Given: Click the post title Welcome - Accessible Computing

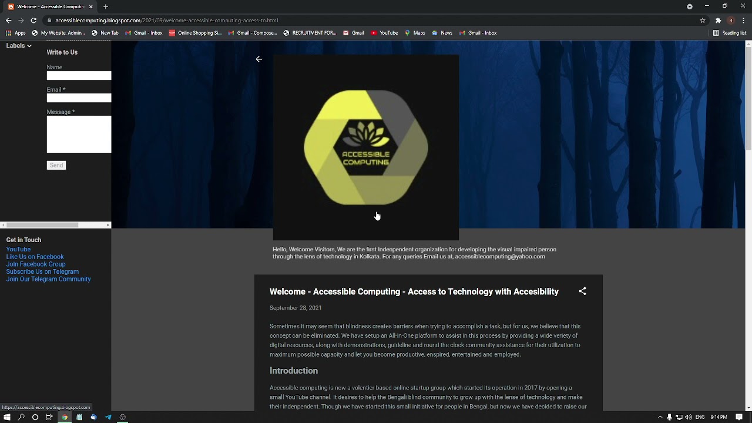Looking at the screenshot, I should tap(414, 292).
